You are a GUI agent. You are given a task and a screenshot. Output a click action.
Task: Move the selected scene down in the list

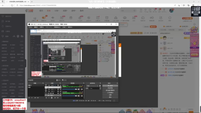(38, 98)
